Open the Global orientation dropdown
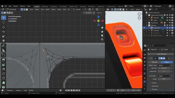This screenshot has height=98, width=175. [x=78, y=10]
